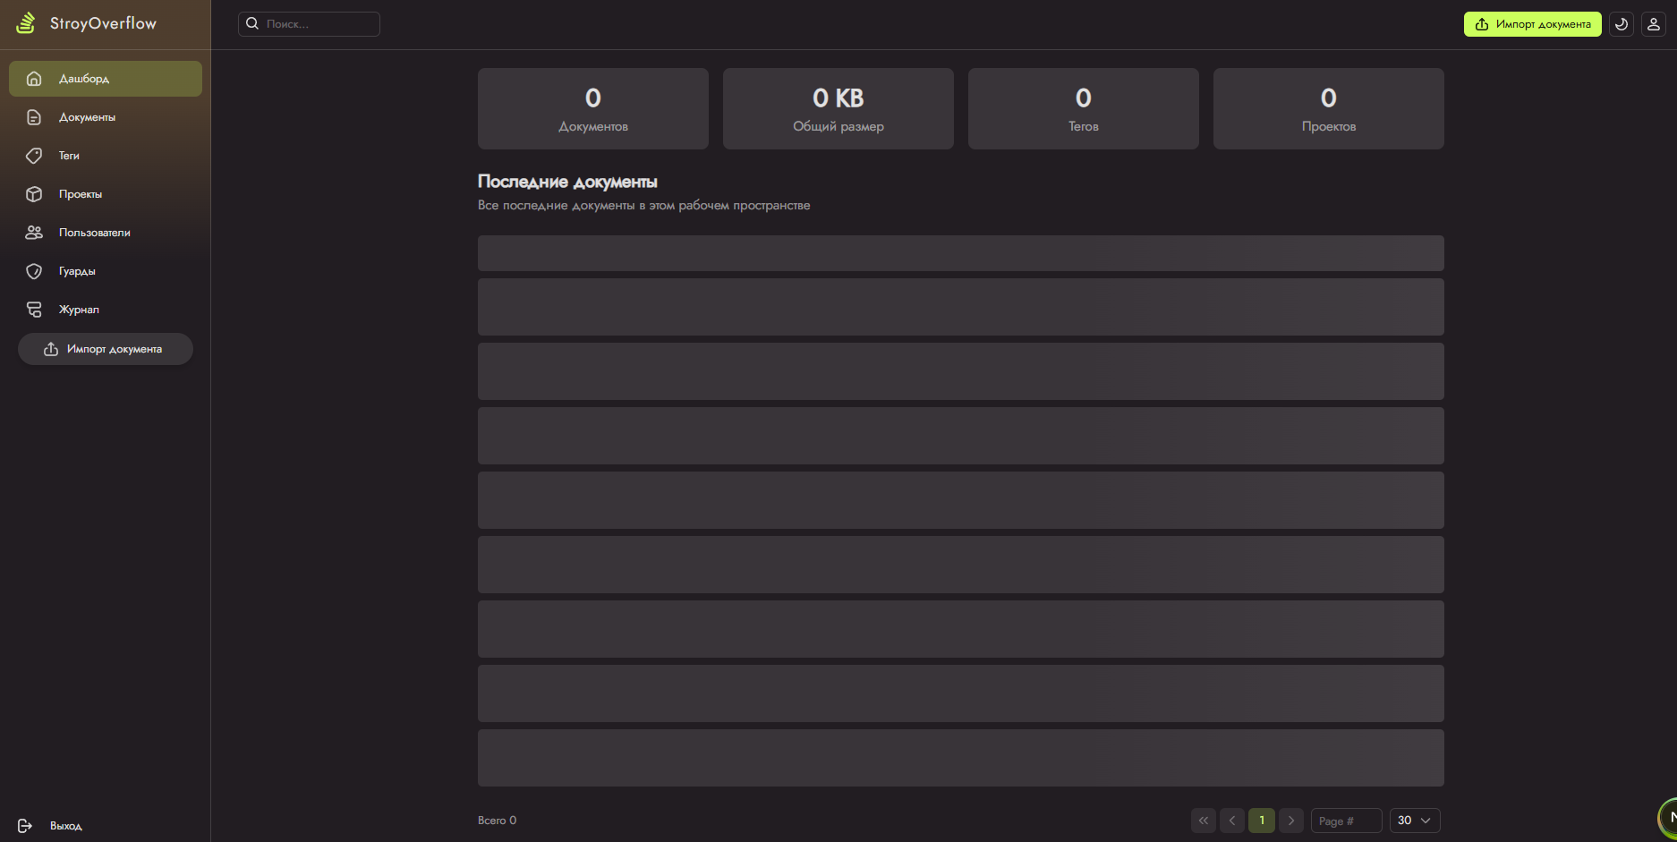The image size is (1677, 842).
Task: Focus the Поиск search field
Action: (x=309, y=24)
